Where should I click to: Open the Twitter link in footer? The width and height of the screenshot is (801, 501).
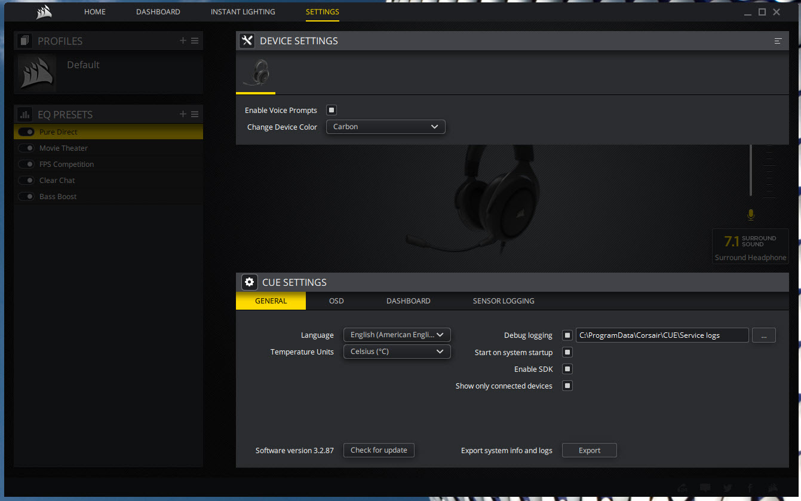(x=727, y=488)
